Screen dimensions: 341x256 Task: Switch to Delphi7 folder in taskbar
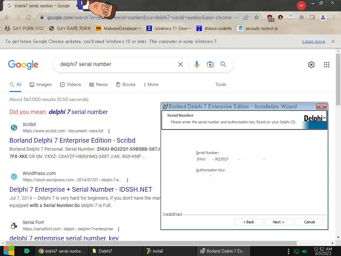(x=116, y=251)
